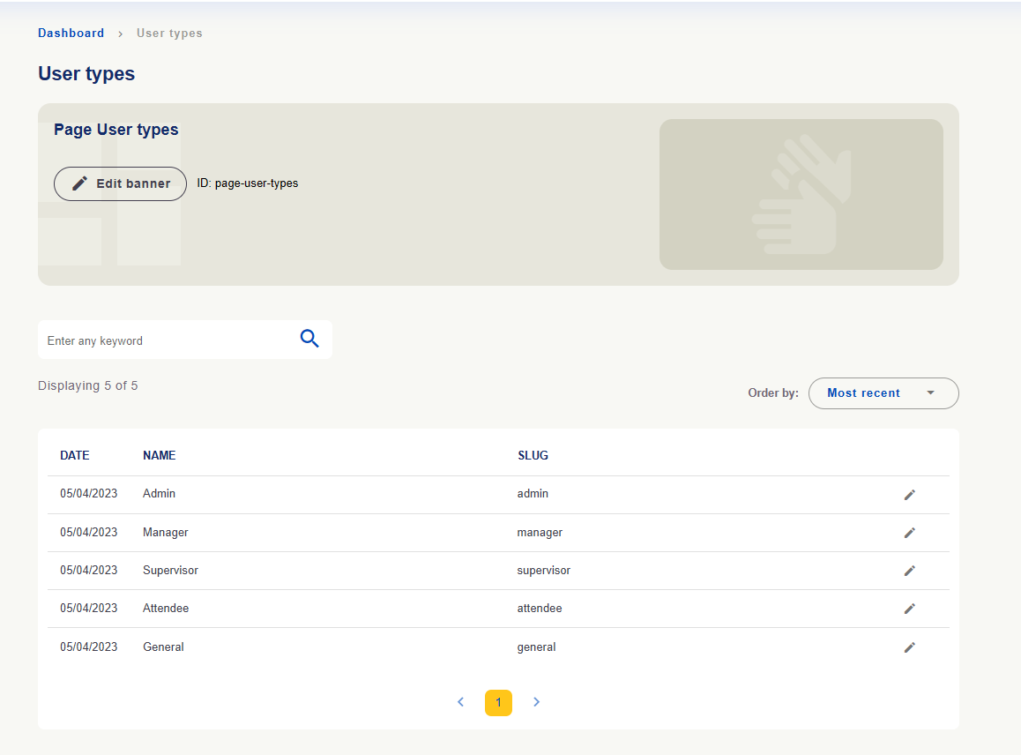1021x755 pixels.
Task: Click the supervisor slug cell
Action: [544, 570]
